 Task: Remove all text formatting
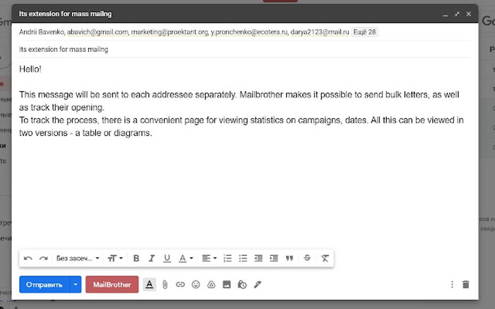click(x=325, y=258)
